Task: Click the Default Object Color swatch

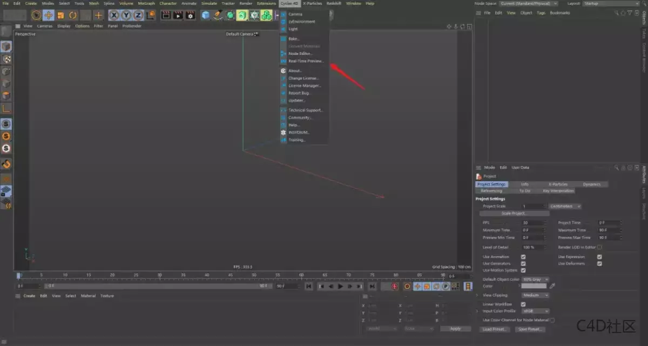Action: (x=535, y=279)
